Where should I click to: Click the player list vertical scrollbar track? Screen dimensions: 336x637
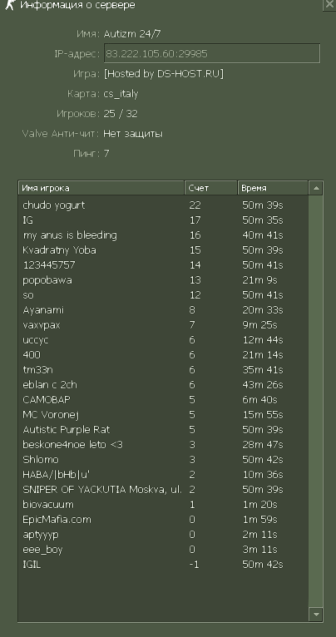[x=316, y=401]
